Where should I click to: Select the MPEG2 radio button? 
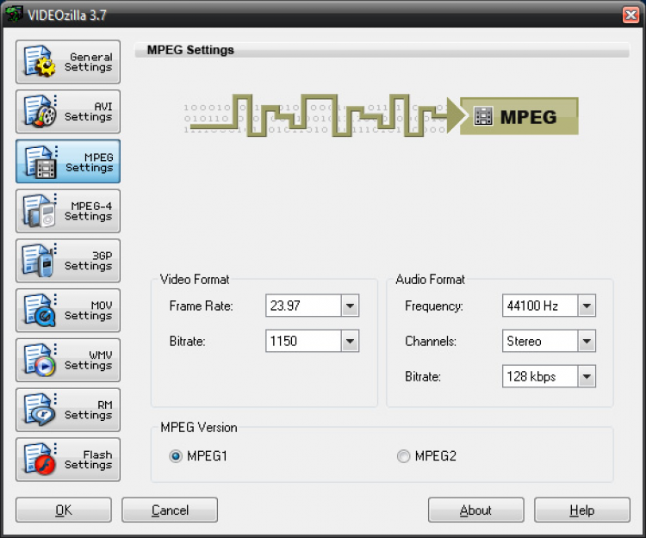[x=403, y=456]
